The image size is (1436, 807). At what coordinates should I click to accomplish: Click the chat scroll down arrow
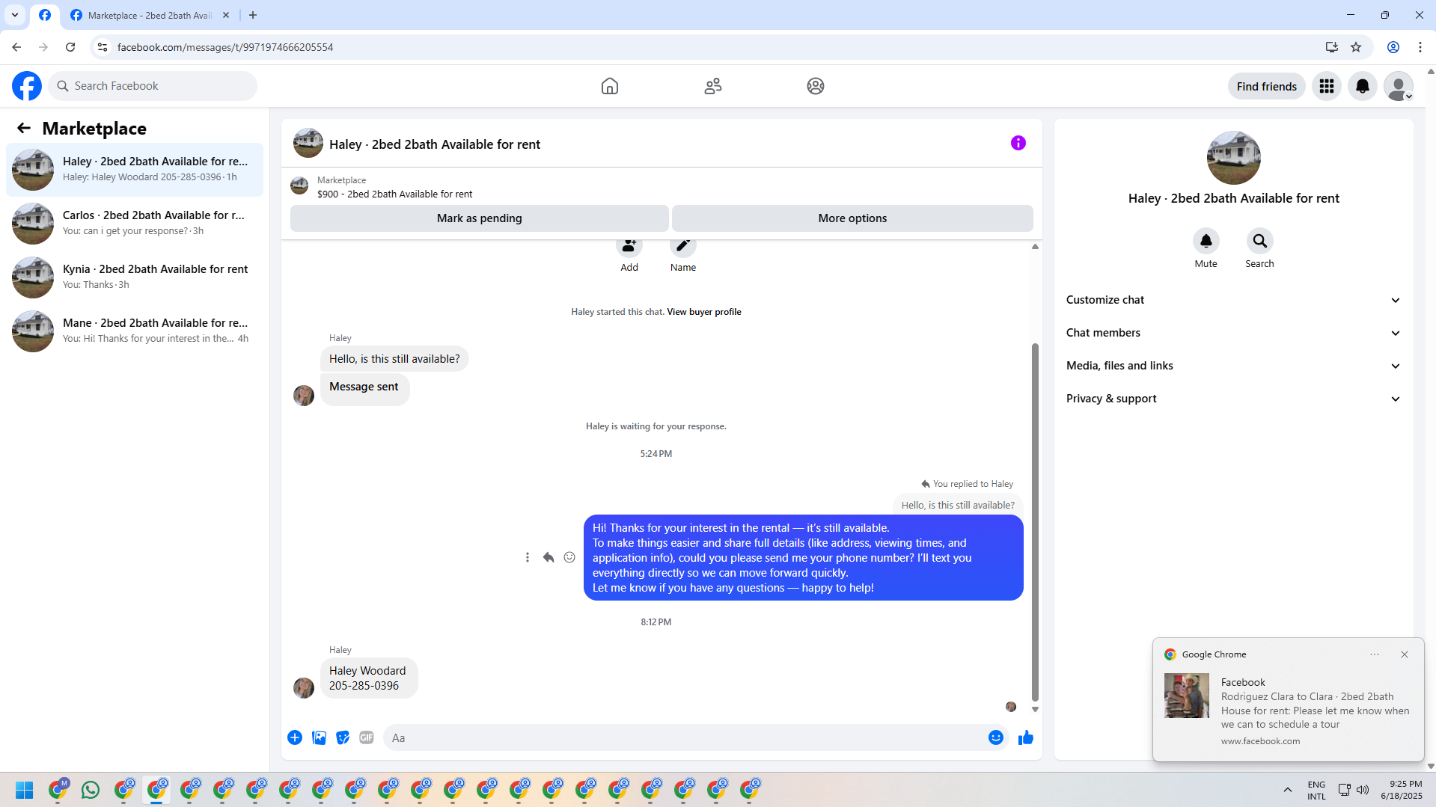pyautogui.click(x=1035, y=709)
